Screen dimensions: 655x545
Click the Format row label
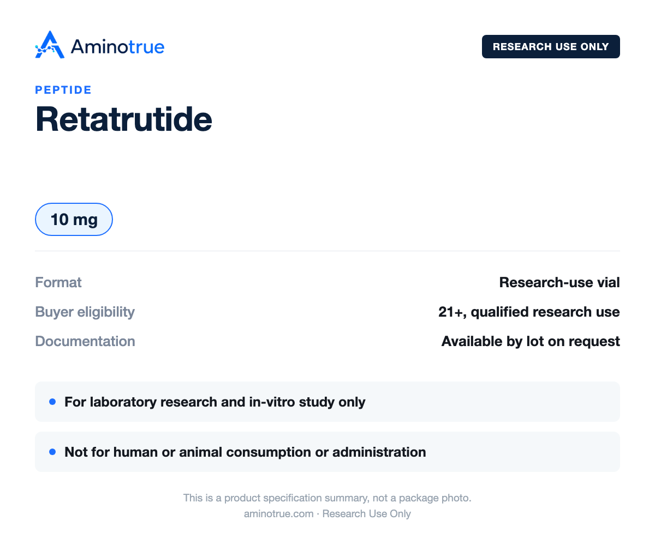tap(58, 282)
